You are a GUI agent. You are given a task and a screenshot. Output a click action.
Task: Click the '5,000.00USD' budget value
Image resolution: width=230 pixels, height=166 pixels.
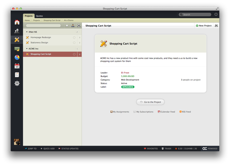tap(128, 76)
